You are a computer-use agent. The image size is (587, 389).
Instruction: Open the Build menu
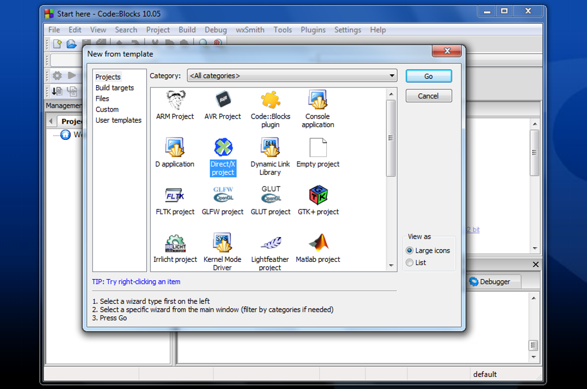pos(187,29)
